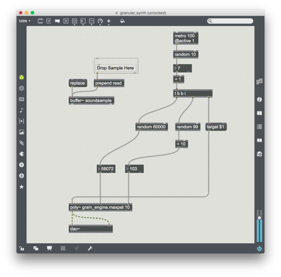
Task: Click the replace message box
Action: point(78,83)
